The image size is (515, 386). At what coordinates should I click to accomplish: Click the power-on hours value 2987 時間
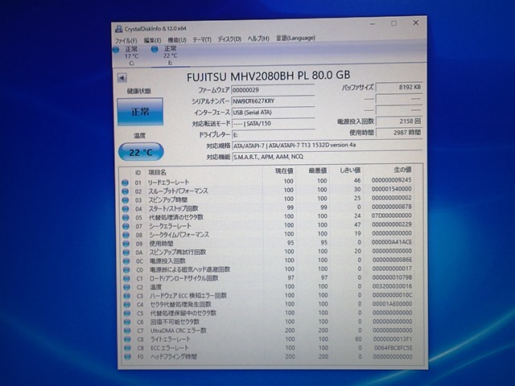pos(399,133)
